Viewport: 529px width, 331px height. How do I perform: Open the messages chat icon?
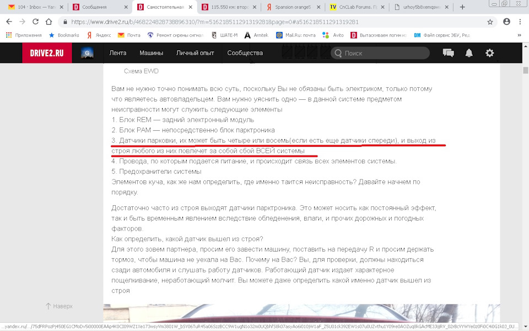click(x=448, y=53)
